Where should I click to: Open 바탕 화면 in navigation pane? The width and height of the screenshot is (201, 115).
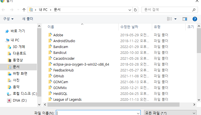pyautogui.click(x=20, y=74)
